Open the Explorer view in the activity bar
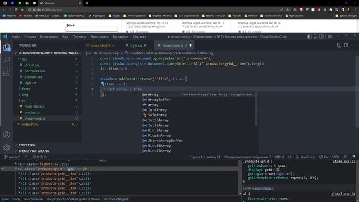The height and width of the screenshot is (202, 359). [7, 47]
